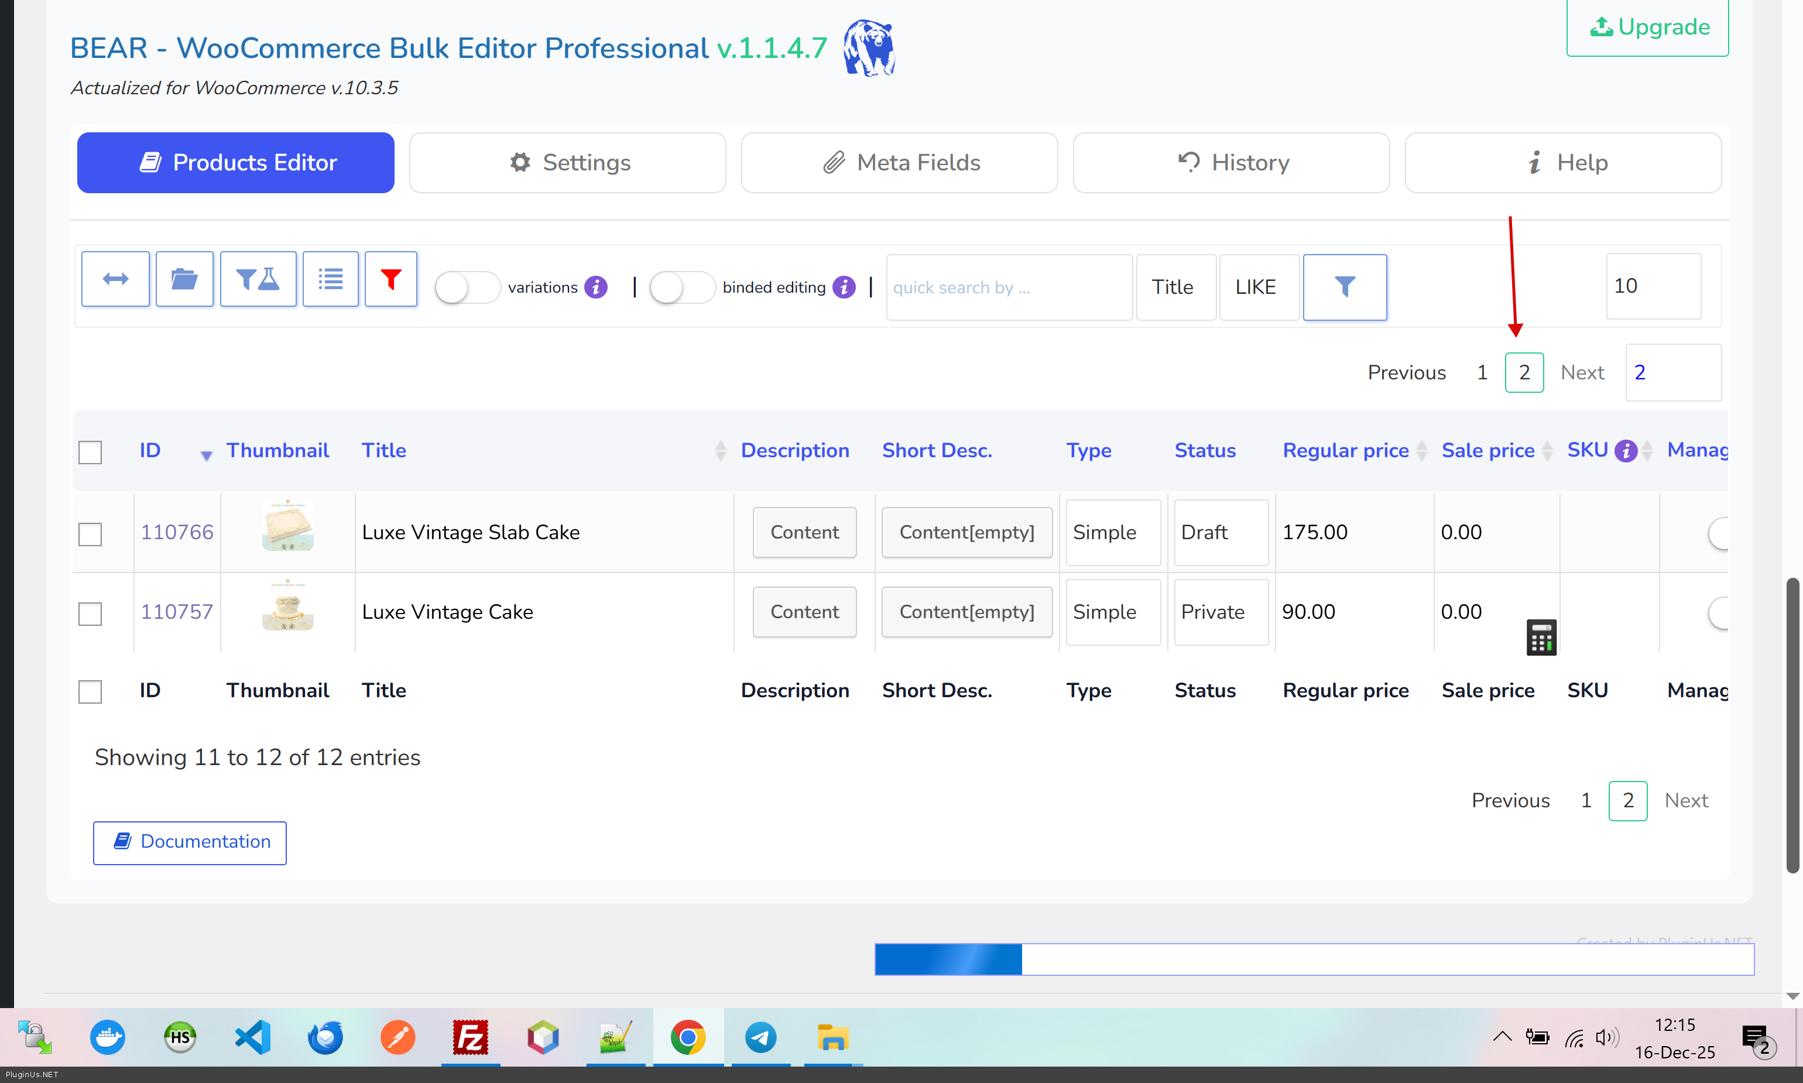The height and width of the screenshot is (1083, 1803).
Task: Click the double-arrow full width toolbar icon
Action: pos(115,279)
